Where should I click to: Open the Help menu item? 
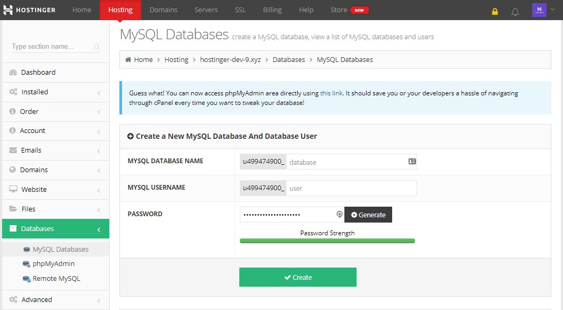coord(306,10)
